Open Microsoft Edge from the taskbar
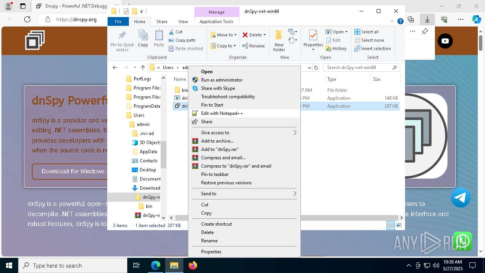The height and width of the screenshot is (273, 485). click(156, 265)
